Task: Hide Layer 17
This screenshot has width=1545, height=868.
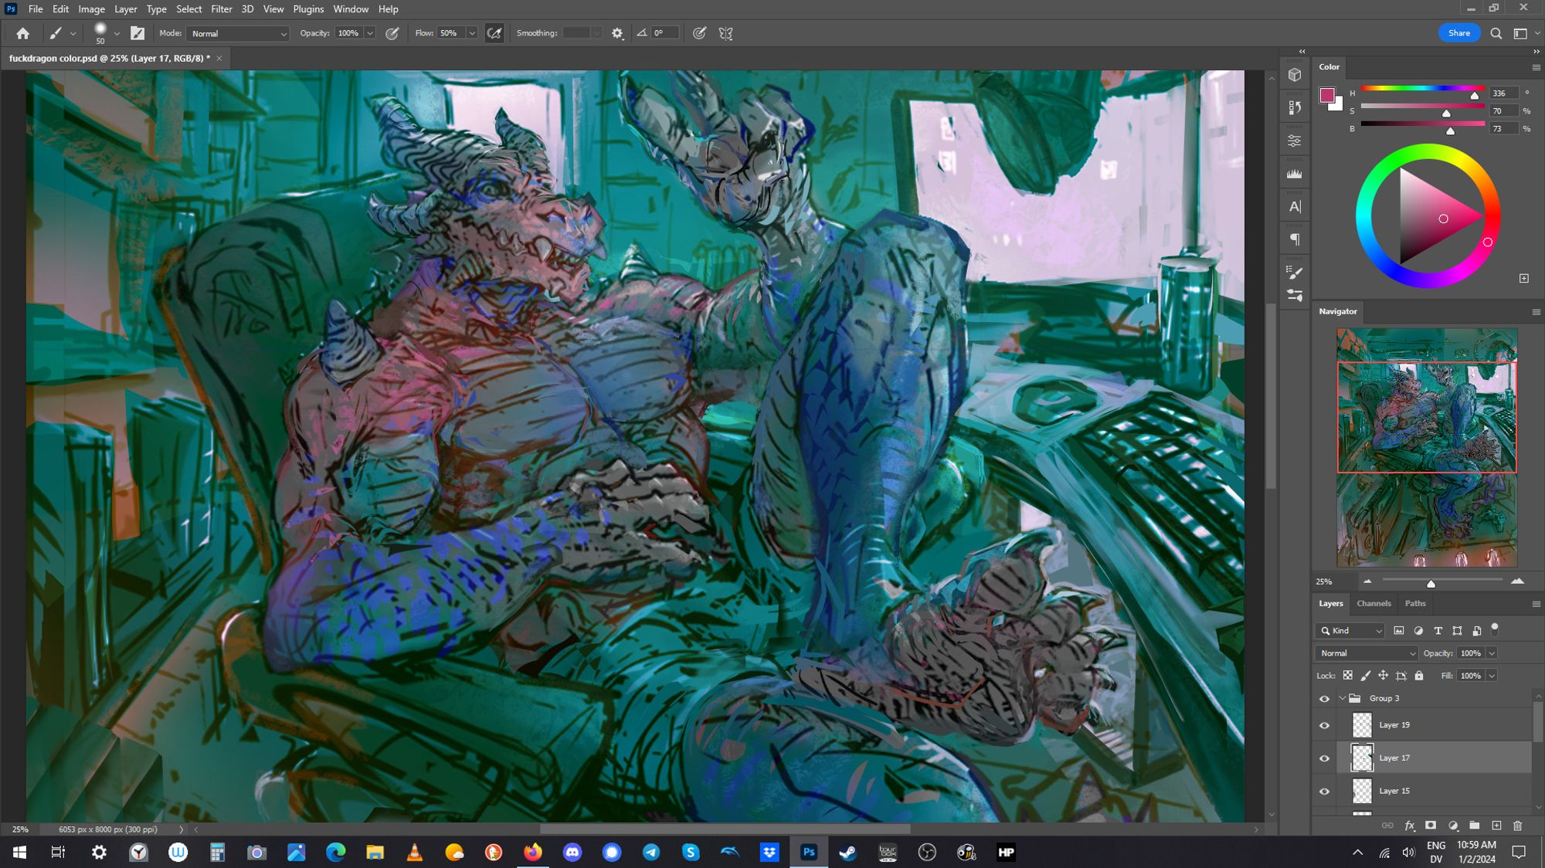Action: click(x=1324, y=758)
